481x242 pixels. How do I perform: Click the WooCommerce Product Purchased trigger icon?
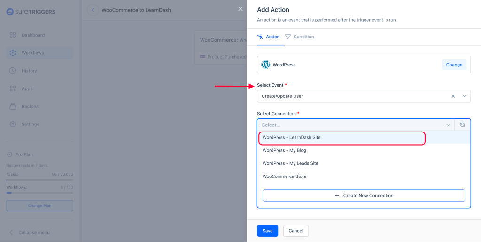pos(202,57)
